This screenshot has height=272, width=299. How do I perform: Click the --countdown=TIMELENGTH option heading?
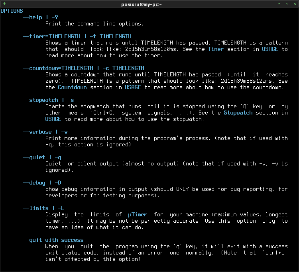[x=84, y=68]
